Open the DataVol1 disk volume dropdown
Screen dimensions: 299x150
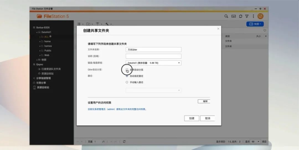pyautogui.click(x=153, y=63)
